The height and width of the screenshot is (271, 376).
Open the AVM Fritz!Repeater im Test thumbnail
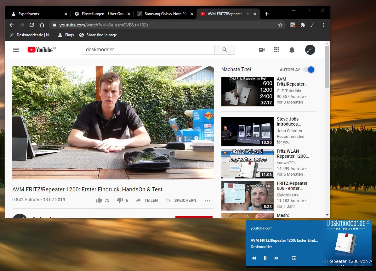pos(248,92)
